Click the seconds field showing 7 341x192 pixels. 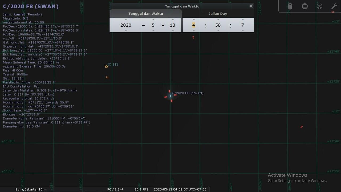(242, 25)
